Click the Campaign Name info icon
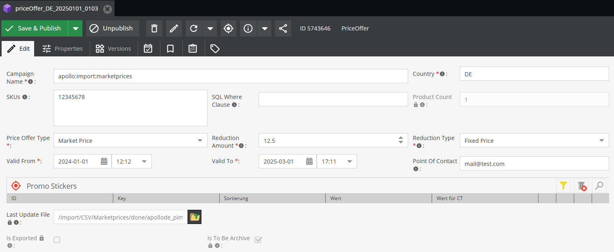The height and width of the screenshot is (252, 614). (x=30, y=82)
